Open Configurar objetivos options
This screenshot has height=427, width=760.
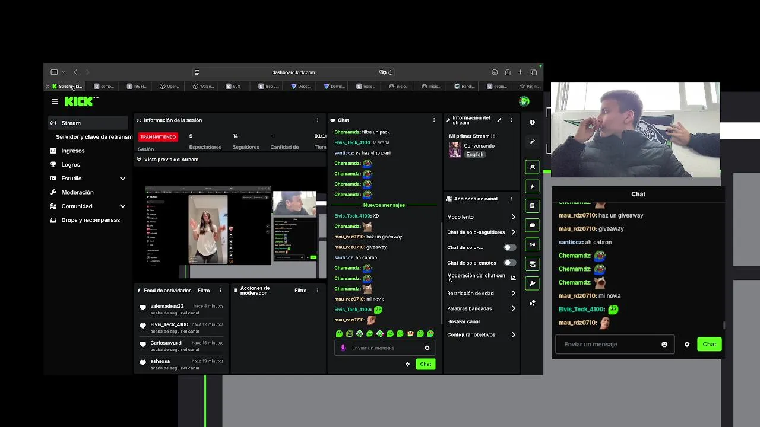click(x=481, y=334)
